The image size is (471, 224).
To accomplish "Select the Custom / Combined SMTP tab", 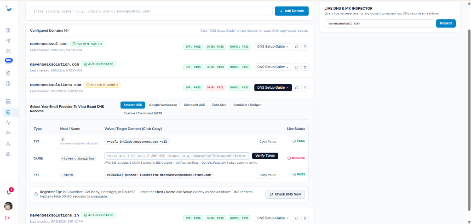I will [143, 114].
